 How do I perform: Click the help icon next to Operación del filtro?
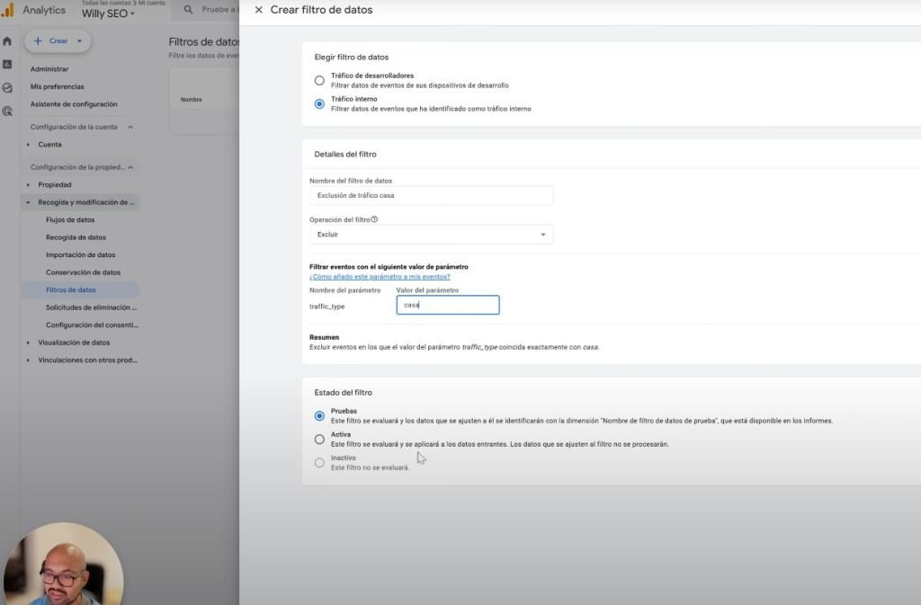point(374,219)
